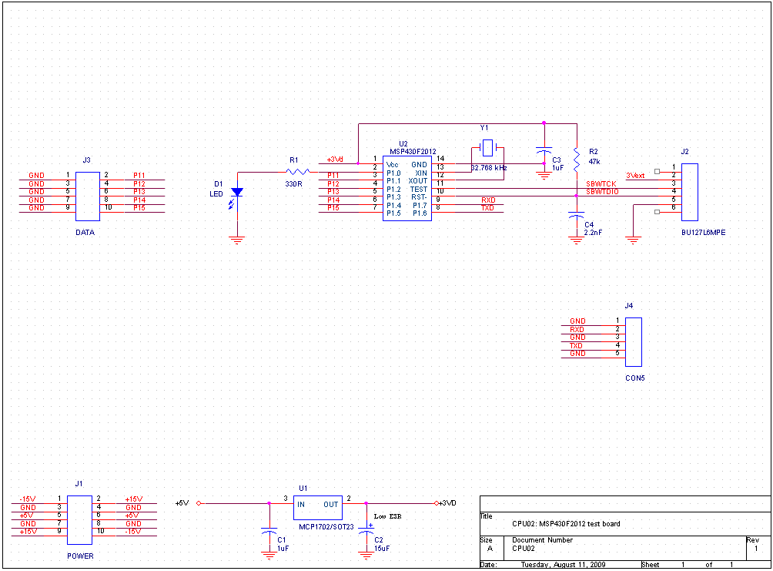Image resolution: width=773 pixels, height=571 pixels.
Task: Click the R1 330R resistor symbol
Action: pos(296,172)
